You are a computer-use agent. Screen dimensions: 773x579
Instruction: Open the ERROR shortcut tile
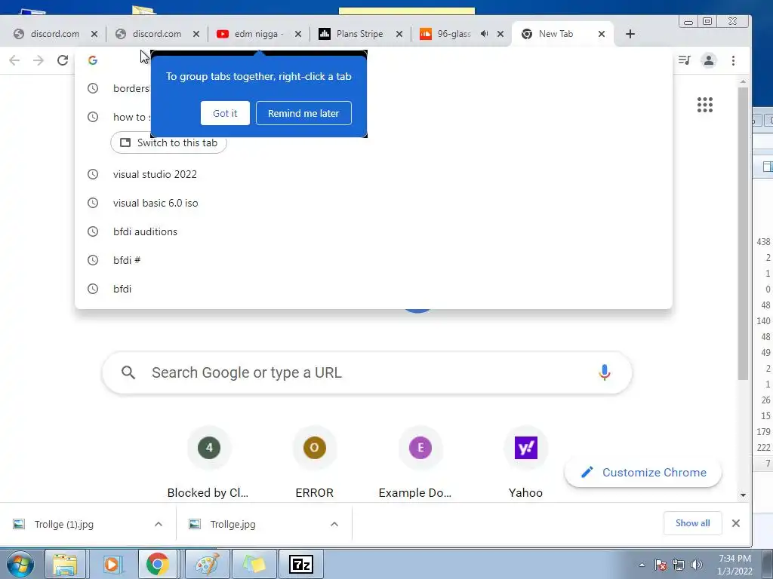(315, 463)
